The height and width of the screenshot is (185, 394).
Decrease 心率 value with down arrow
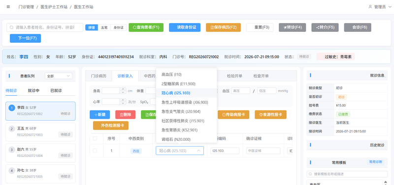click(x=123, y=103)
